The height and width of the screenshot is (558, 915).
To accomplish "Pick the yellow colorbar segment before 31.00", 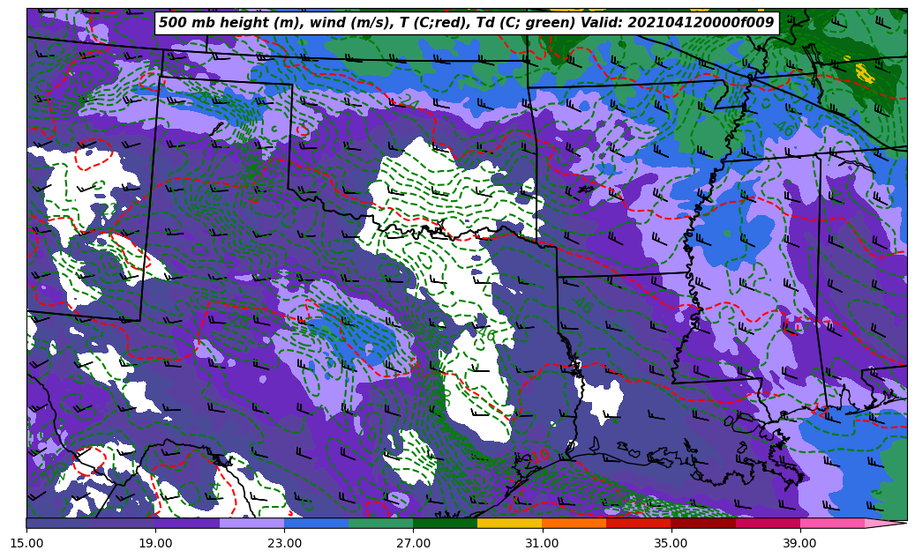I will 509,523.
